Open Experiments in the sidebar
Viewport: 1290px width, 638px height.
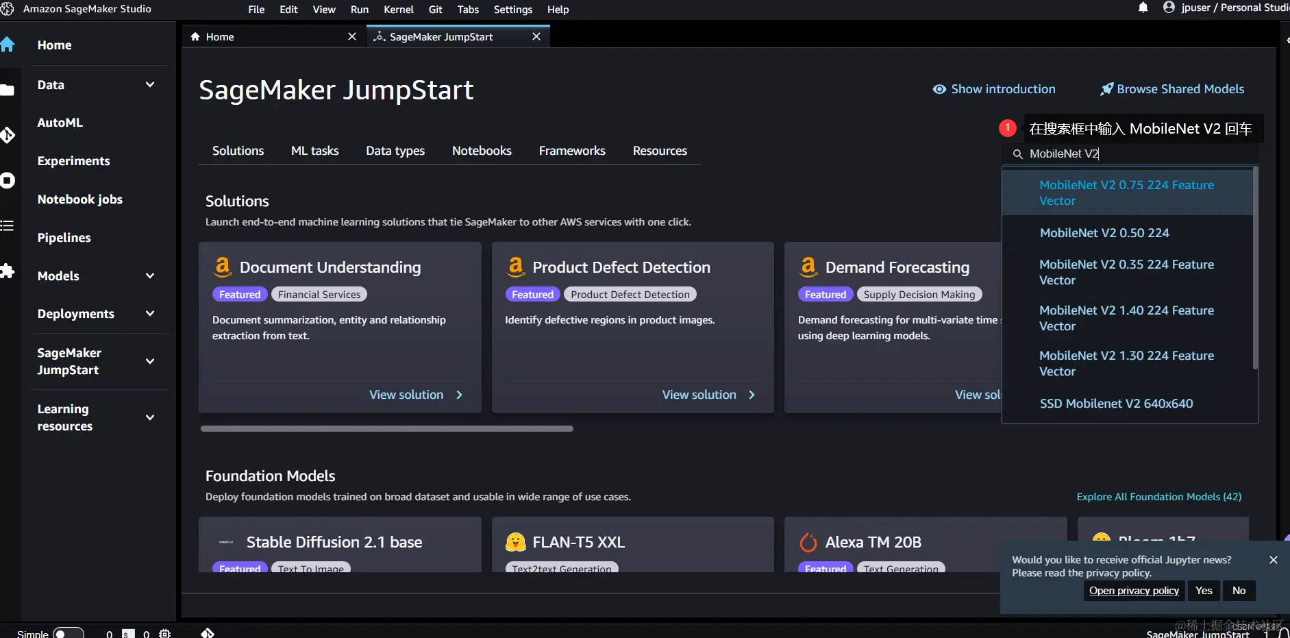click(x=73, y=161)
